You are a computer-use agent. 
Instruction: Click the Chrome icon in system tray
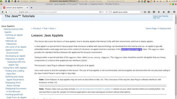point(145,1)
